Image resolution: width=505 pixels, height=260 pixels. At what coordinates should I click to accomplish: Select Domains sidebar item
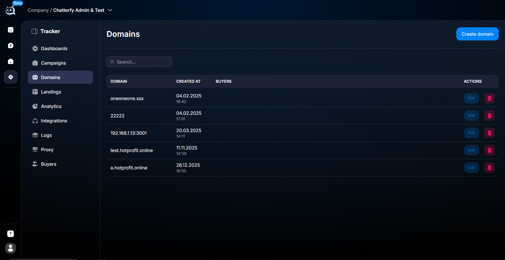pos(60,77)
